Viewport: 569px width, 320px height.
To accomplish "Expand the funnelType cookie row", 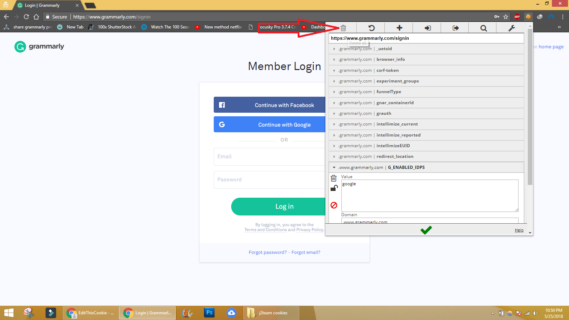I will 426,92.
